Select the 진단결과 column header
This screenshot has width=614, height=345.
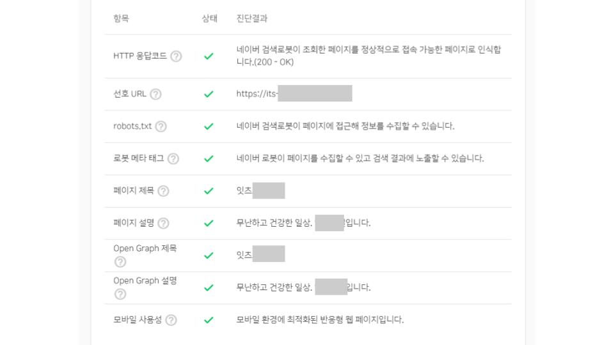click(252, 19)
